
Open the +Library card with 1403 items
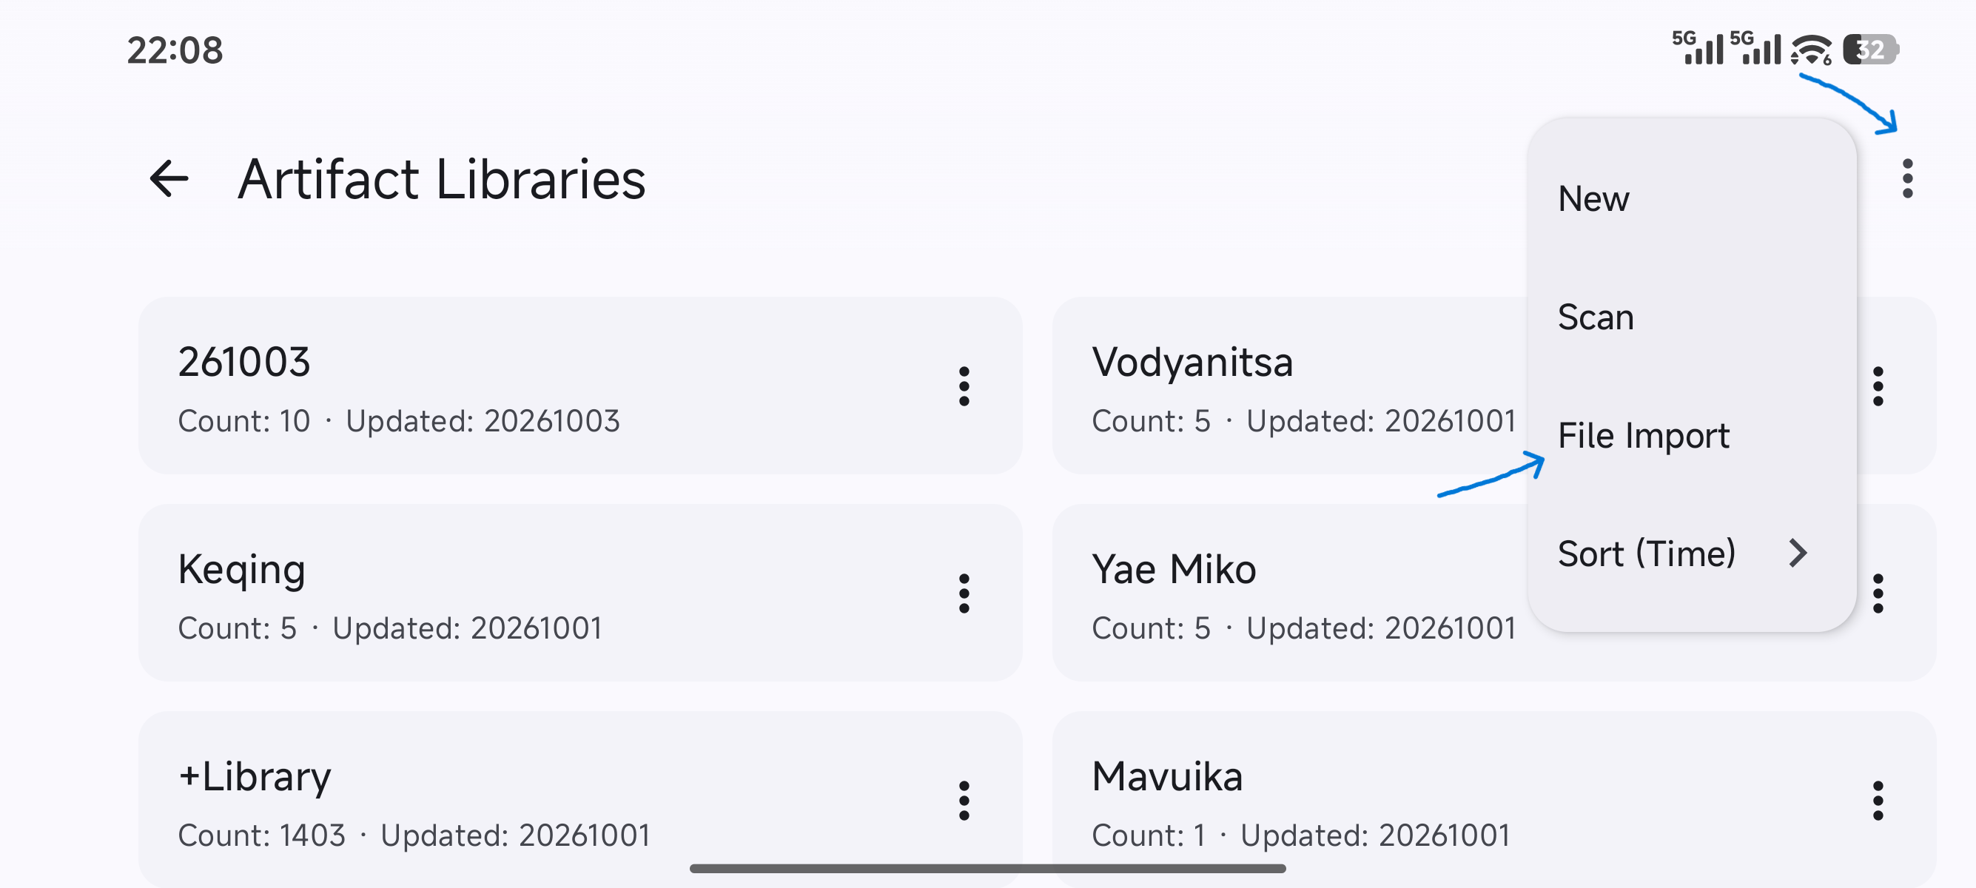click(580, 799)
